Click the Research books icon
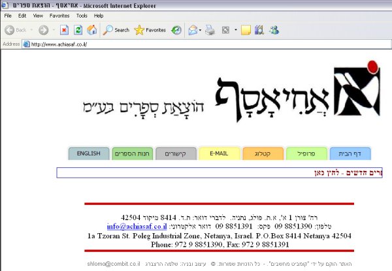The image size is (392, 271). pos(259,30)
